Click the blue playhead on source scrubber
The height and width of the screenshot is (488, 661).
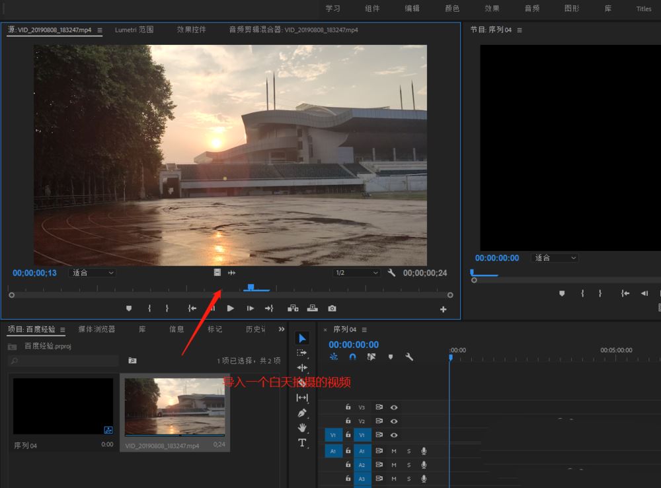click(251, 287)
